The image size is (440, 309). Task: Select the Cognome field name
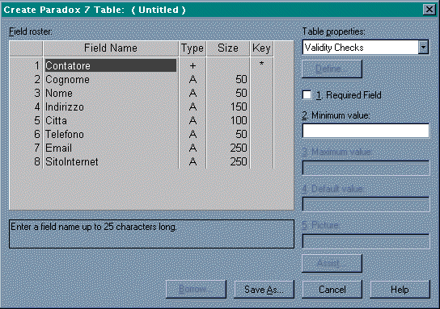tap(111, 80)
